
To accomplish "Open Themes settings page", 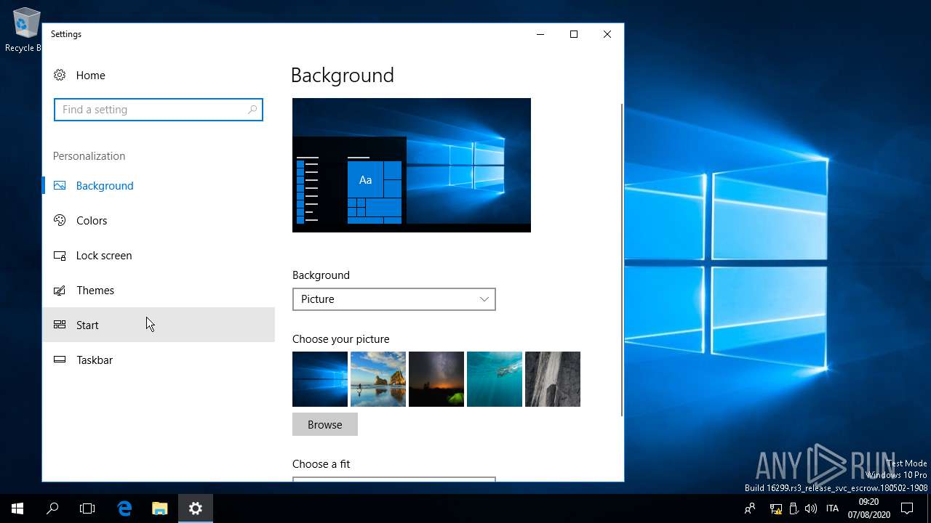I will tap(159, 290).
